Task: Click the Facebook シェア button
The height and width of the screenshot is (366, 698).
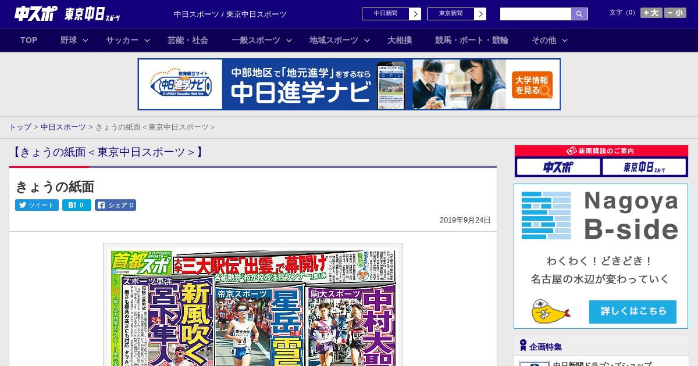Action: (116, 205)
